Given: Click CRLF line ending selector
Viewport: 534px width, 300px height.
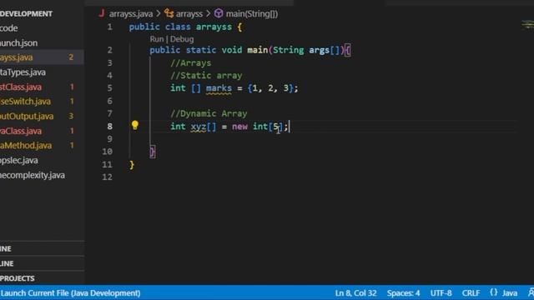Looking at the screenshot, I should (471, 292).
